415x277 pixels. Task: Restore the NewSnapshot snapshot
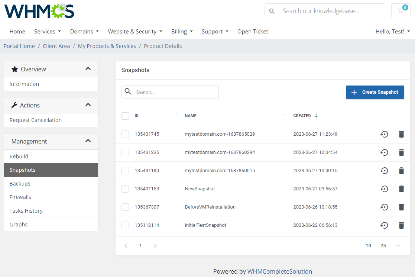[x=385, y=189]
